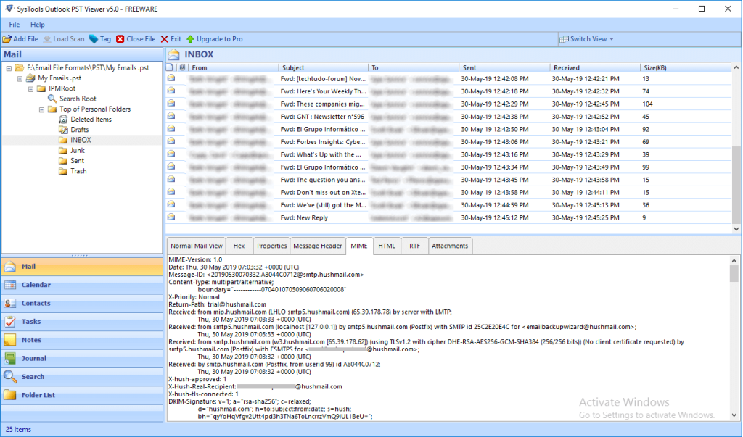Sort emails by To column
743x437 pixels.
point(414,67)
